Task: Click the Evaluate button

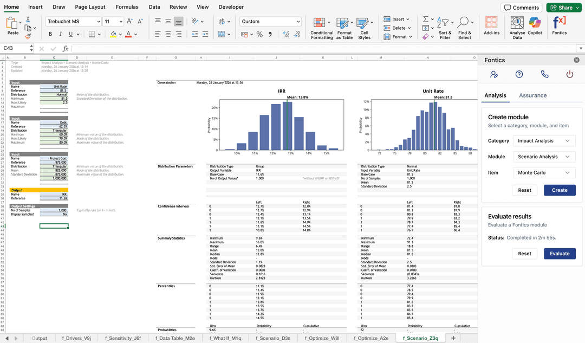Action: coord(559,254)
